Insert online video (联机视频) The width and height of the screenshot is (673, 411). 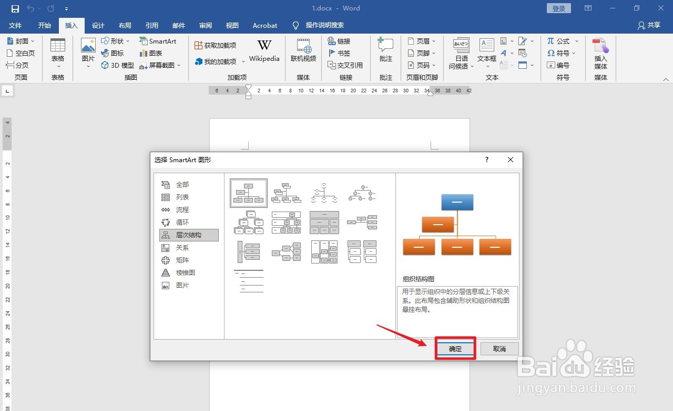[303, 50]
